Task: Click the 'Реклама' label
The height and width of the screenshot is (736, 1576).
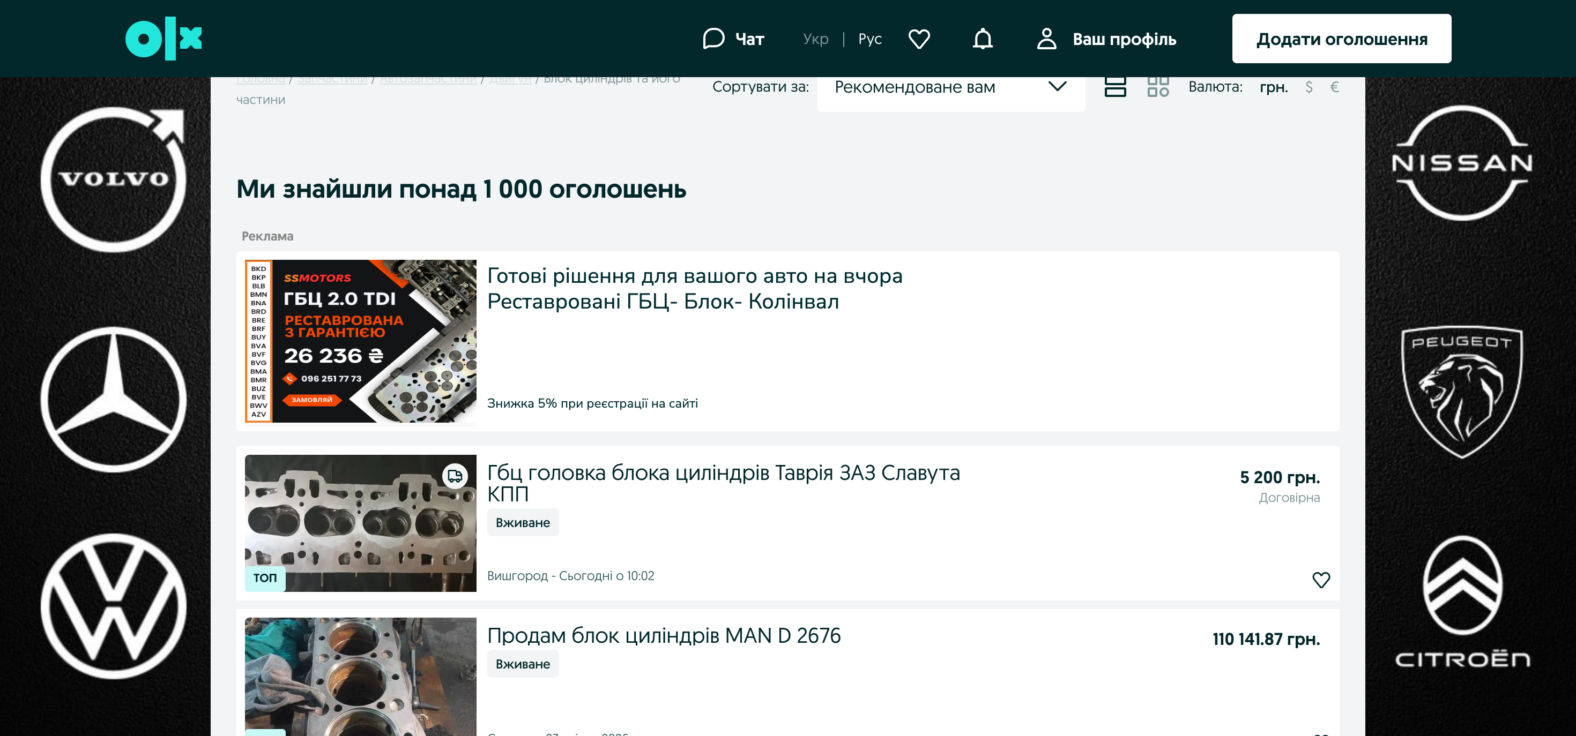Action: point(267,236)
